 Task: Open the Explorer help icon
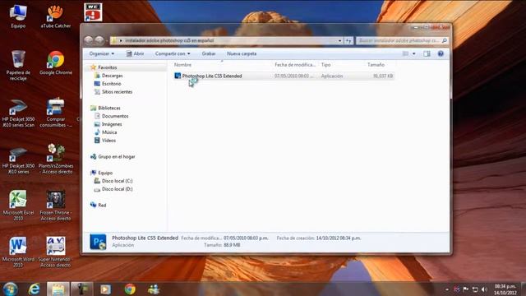click(441, 53)
